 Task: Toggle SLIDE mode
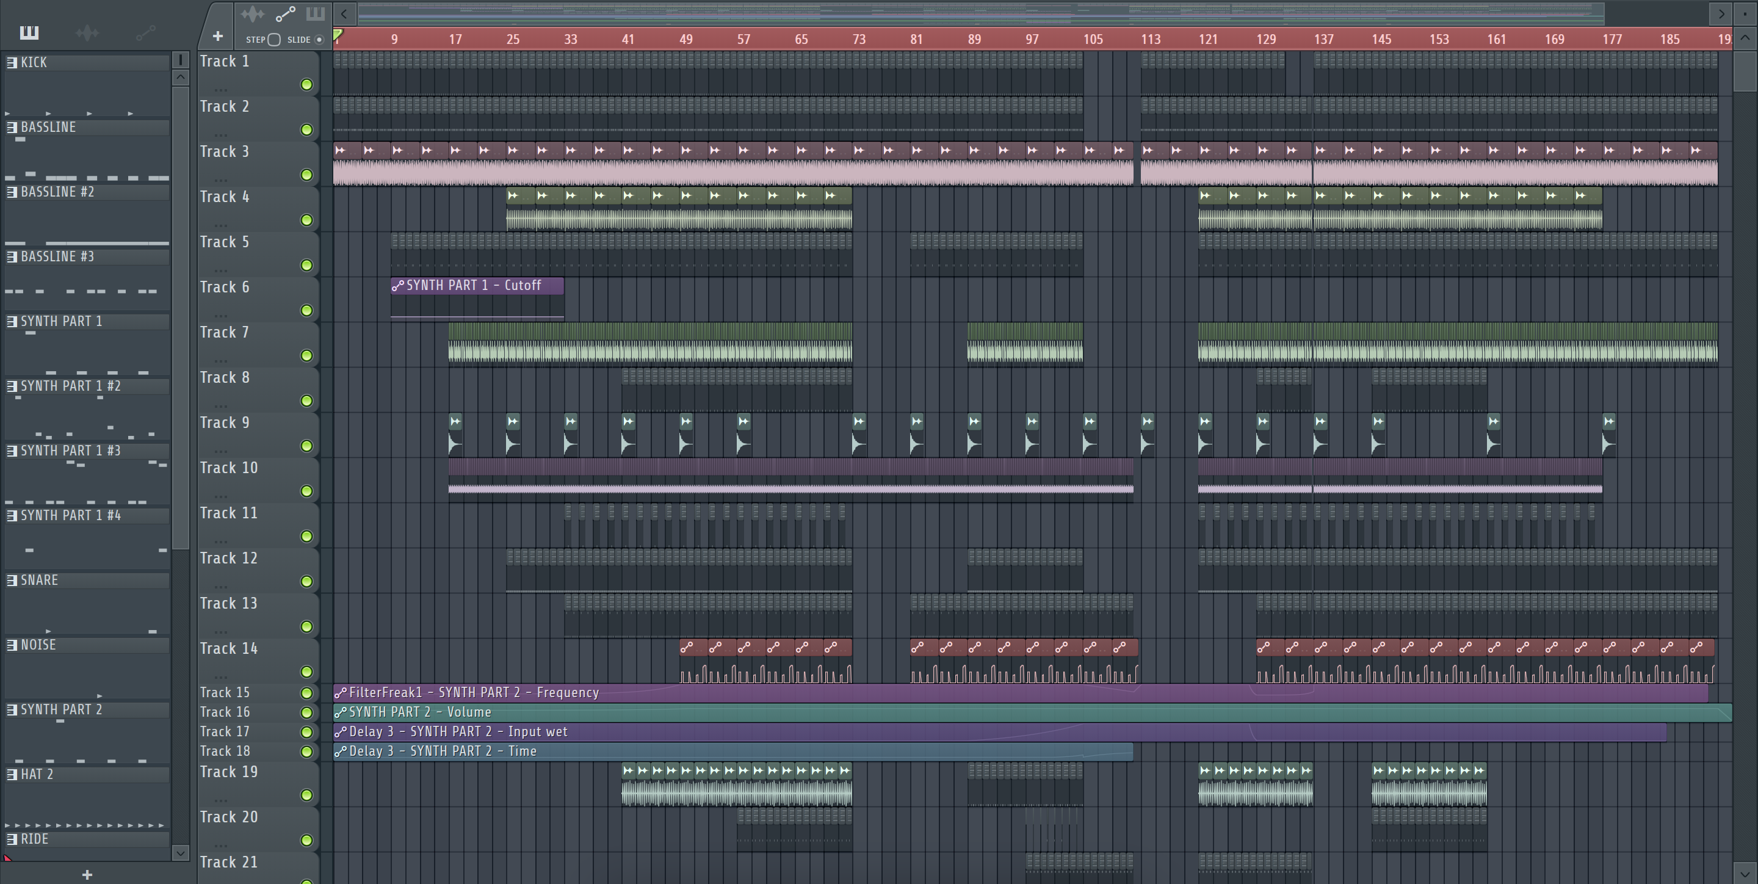[319, 40]
